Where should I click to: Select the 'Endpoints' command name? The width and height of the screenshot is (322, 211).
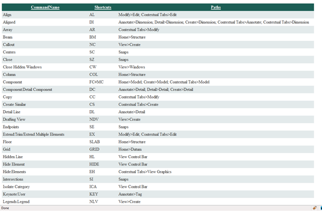[11, 127]
